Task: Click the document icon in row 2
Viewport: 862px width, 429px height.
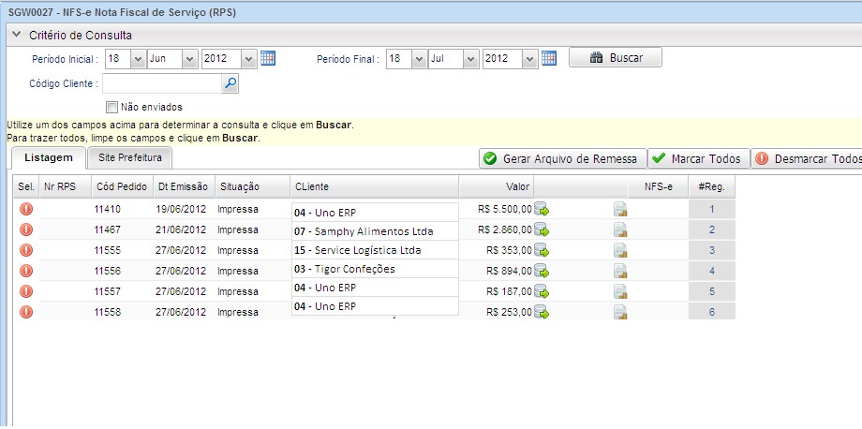Action: point(620,229)
